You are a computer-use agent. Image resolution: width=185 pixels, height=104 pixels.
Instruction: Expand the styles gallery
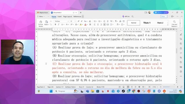coord(168,25)
